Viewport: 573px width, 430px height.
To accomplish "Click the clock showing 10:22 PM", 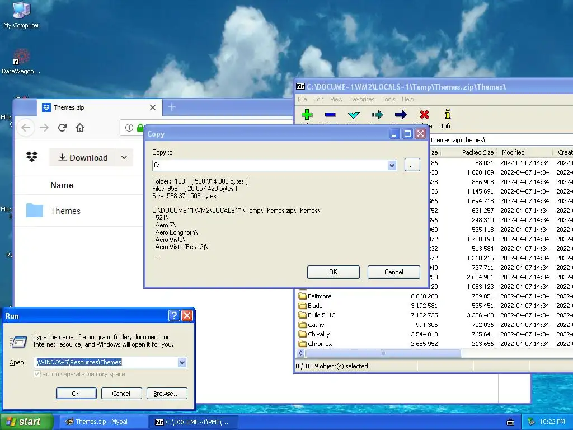I will (552, 422).
